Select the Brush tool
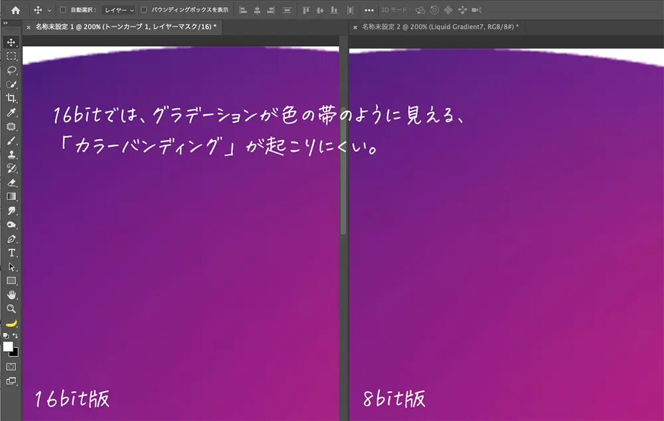 tap(11, 140)
